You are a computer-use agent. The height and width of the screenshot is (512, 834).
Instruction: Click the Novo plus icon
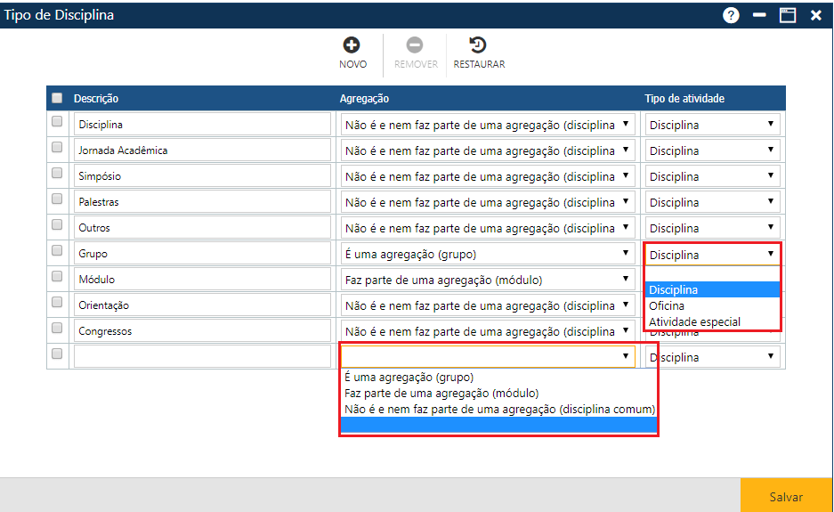(352, 45)
